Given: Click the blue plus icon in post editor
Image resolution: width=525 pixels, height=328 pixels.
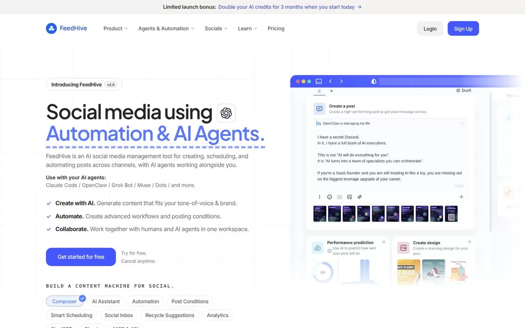Looking at the screenshot, I should (x=461, y=197).
